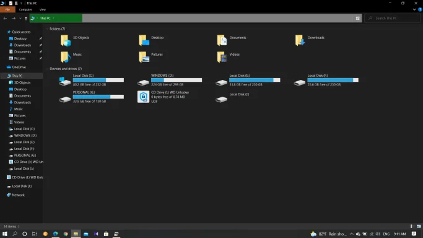Open Task View on the taskbar

(x=35, y=234)
